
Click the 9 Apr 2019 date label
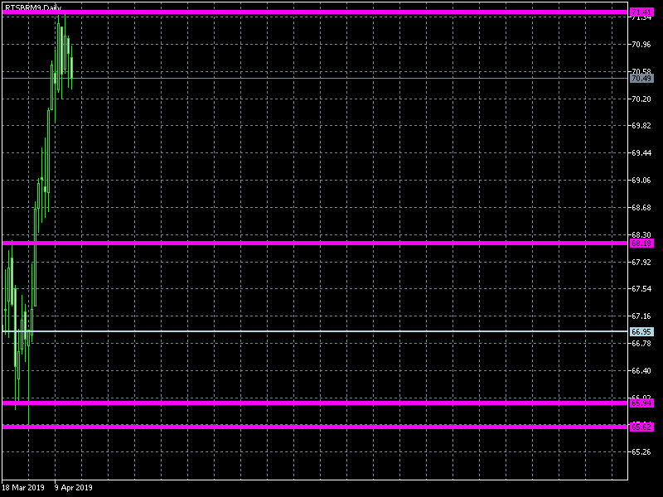tap(74, 488)
